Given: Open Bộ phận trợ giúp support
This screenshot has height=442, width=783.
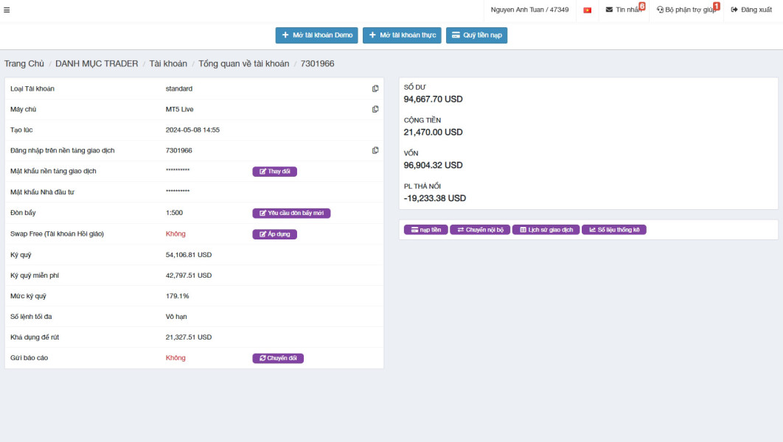Looking at the screenshot, I should point(686,10).
